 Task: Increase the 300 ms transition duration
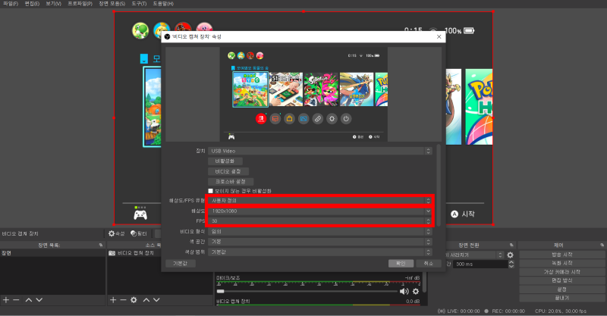tap(511, 262)
